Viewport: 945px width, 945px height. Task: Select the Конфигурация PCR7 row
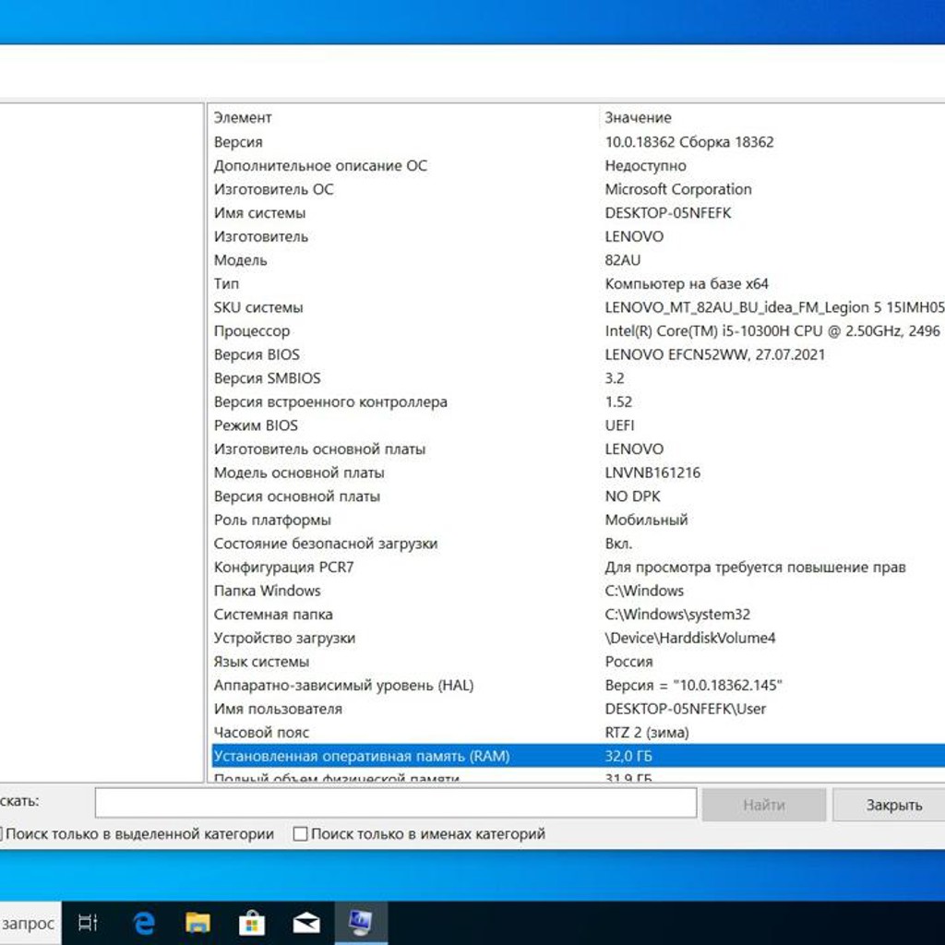tap(579, 568)
